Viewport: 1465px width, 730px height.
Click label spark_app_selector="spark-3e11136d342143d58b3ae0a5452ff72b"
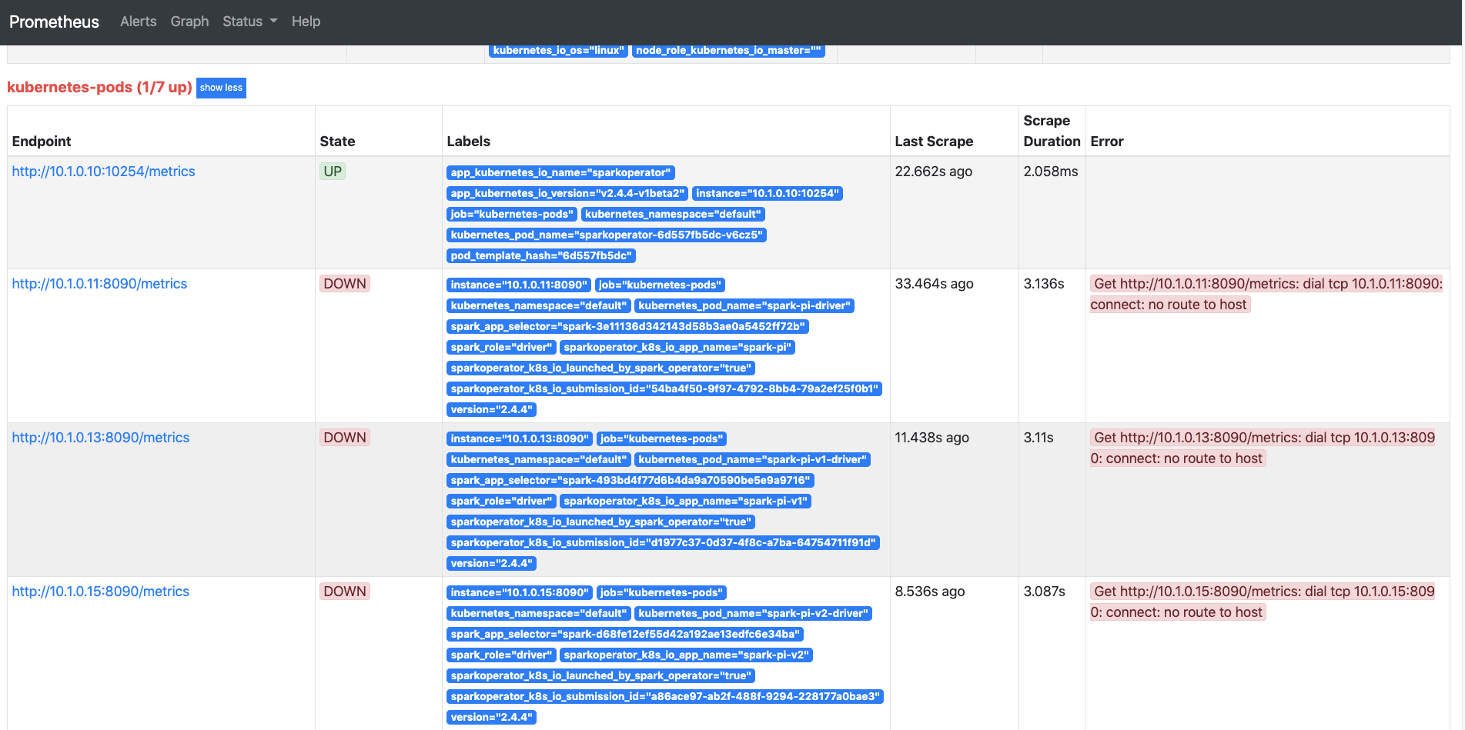tap(627, 327)
